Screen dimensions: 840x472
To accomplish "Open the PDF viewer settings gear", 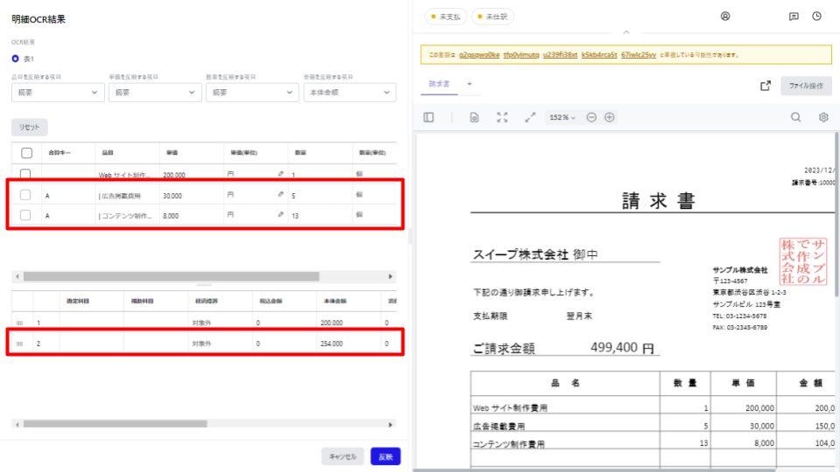I will click(x=823, y=117).
